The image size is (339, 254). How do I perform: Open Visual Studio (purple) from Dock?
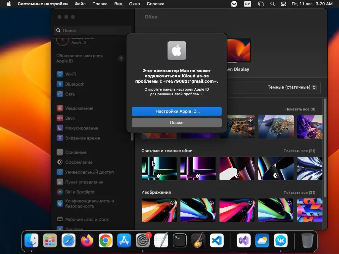[244, 240]
